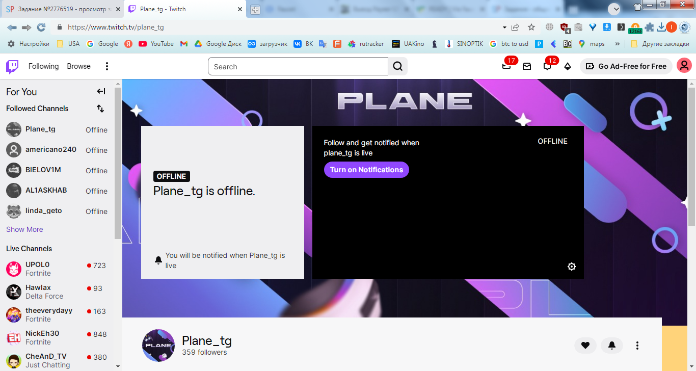Image resolution: width=696 pixels, height=371 pixels.
Task: Toggle channel notifications bell button
Action: 612,346
